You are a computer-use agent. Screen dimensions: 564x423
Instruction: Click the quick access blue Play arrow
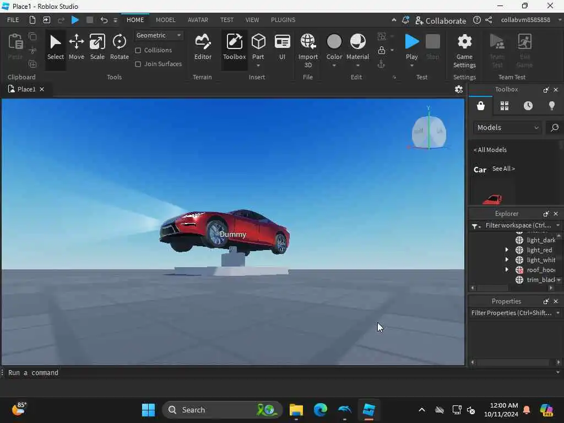point(75,20)
